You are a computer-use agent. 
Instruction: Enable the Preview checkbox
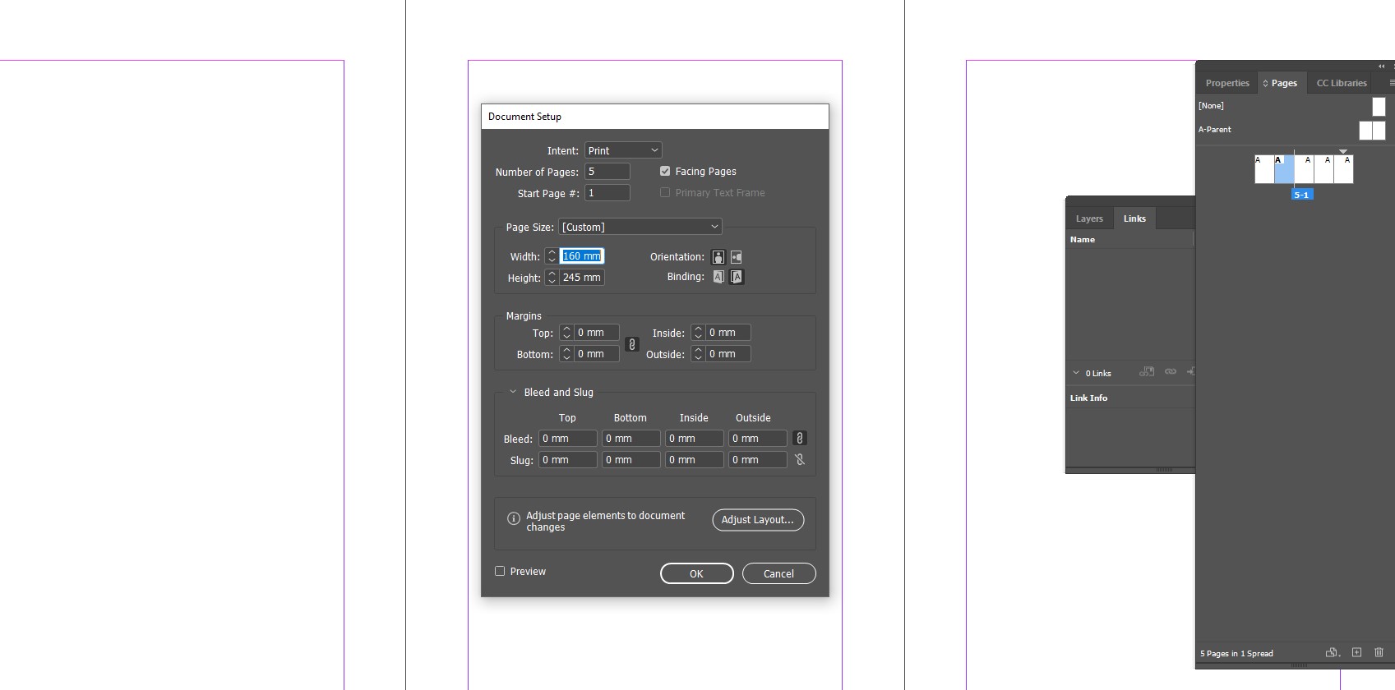[500, 571]
